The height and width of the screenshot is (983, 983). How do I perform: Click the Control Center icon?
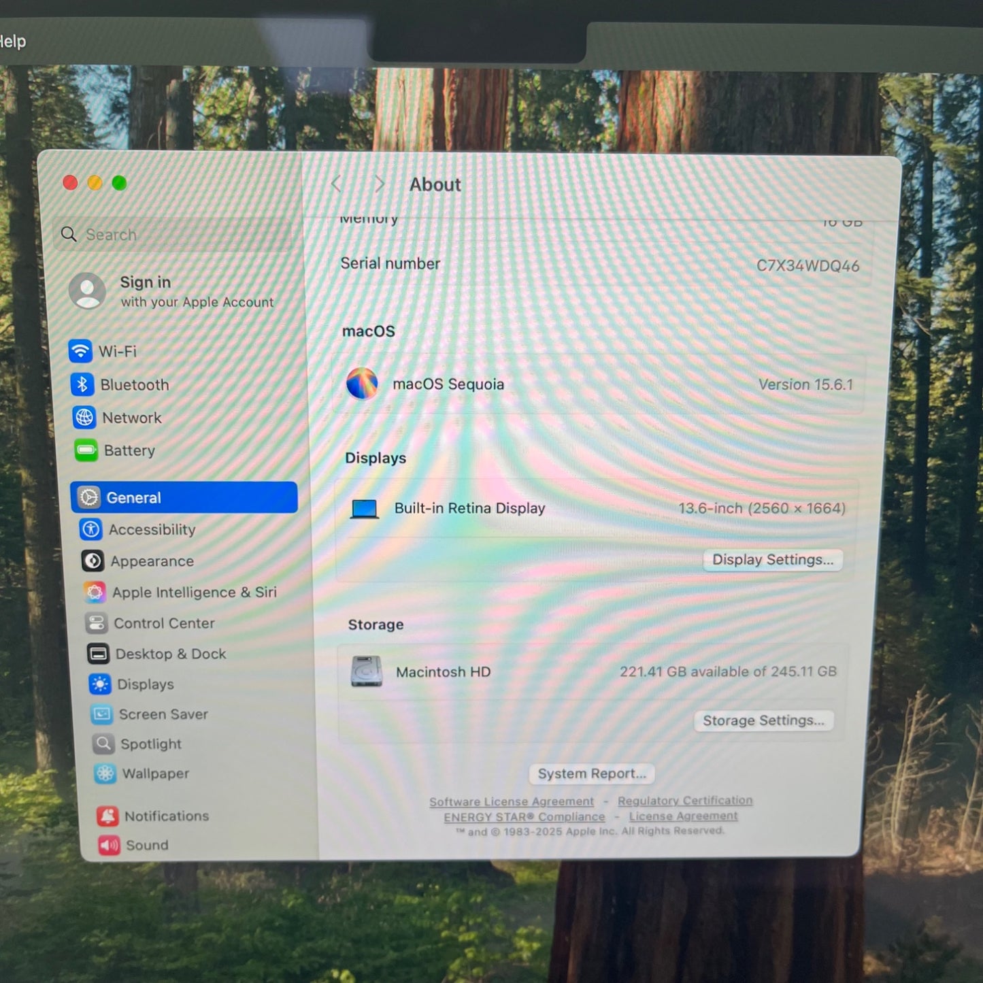click(97, 622)
